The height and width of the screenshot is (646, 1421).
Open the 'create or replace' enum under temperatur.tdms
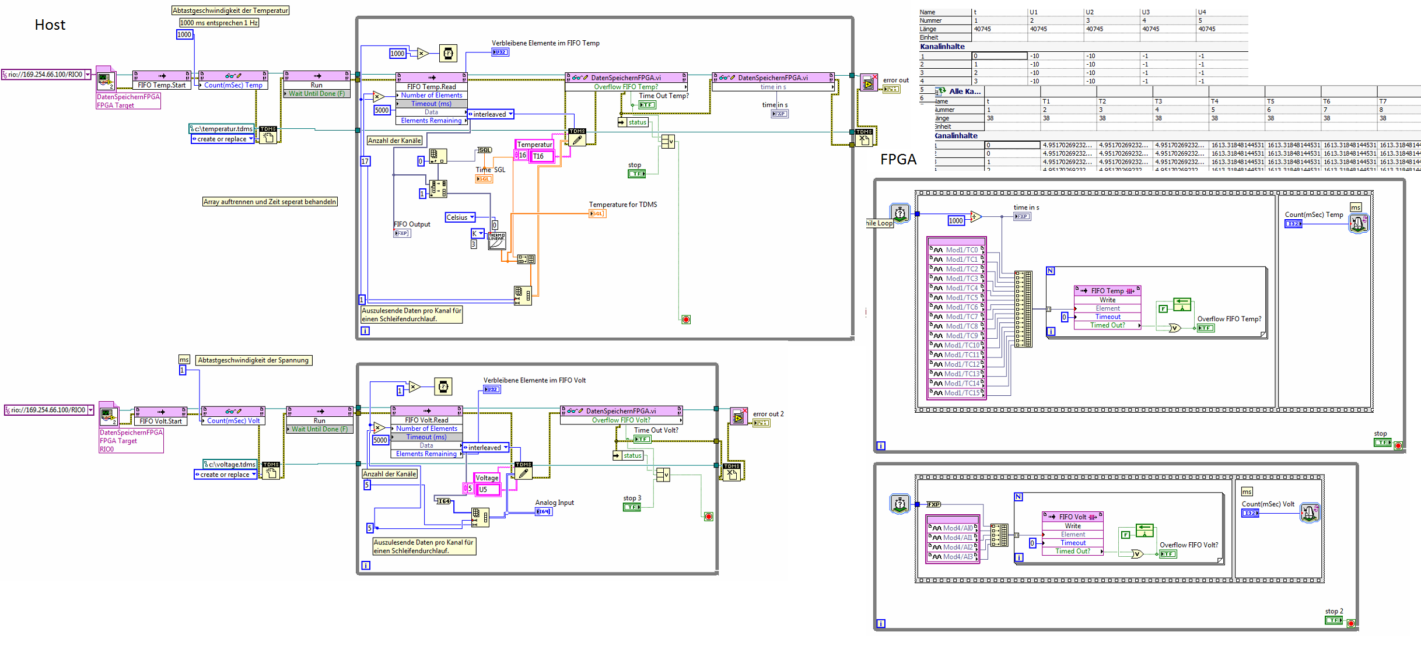(222, 139)
